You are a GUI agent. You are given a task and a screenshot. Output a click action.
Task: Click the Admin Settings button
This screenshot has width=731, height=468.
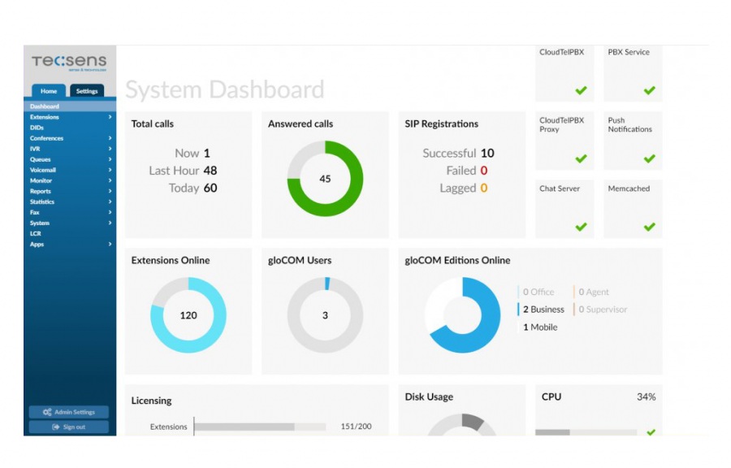(x=69, y=412)
